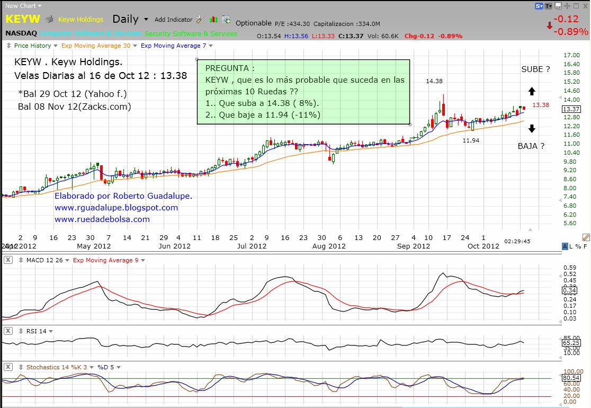This screenshot has width=591, height=408.
Task: Expand the MACD 12 26 dropdown
Action: 67,260
